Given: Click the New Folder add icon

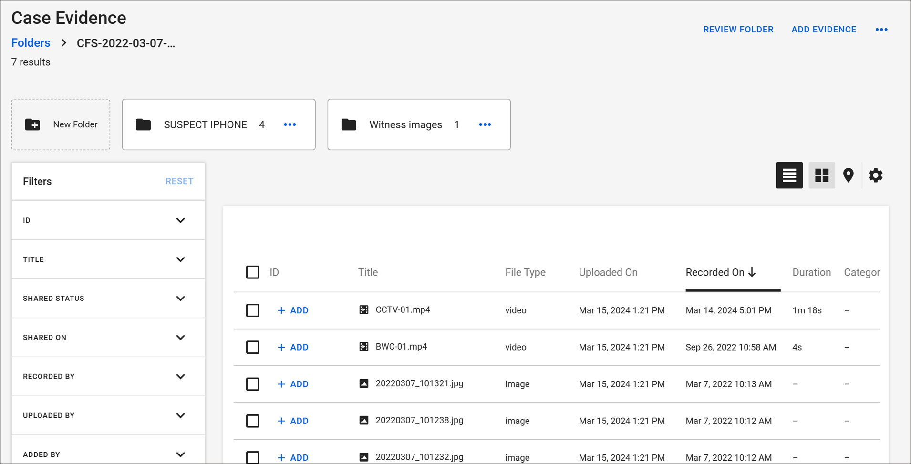Looking at the screenshot, I should point(32,124).
